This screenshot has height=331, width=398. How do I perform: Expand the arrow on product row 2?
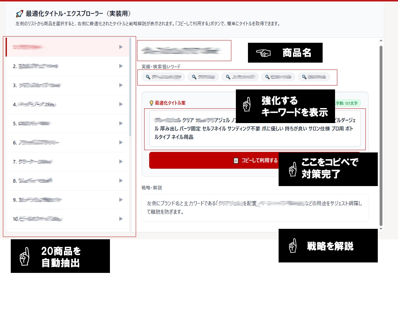click(121, 66)
